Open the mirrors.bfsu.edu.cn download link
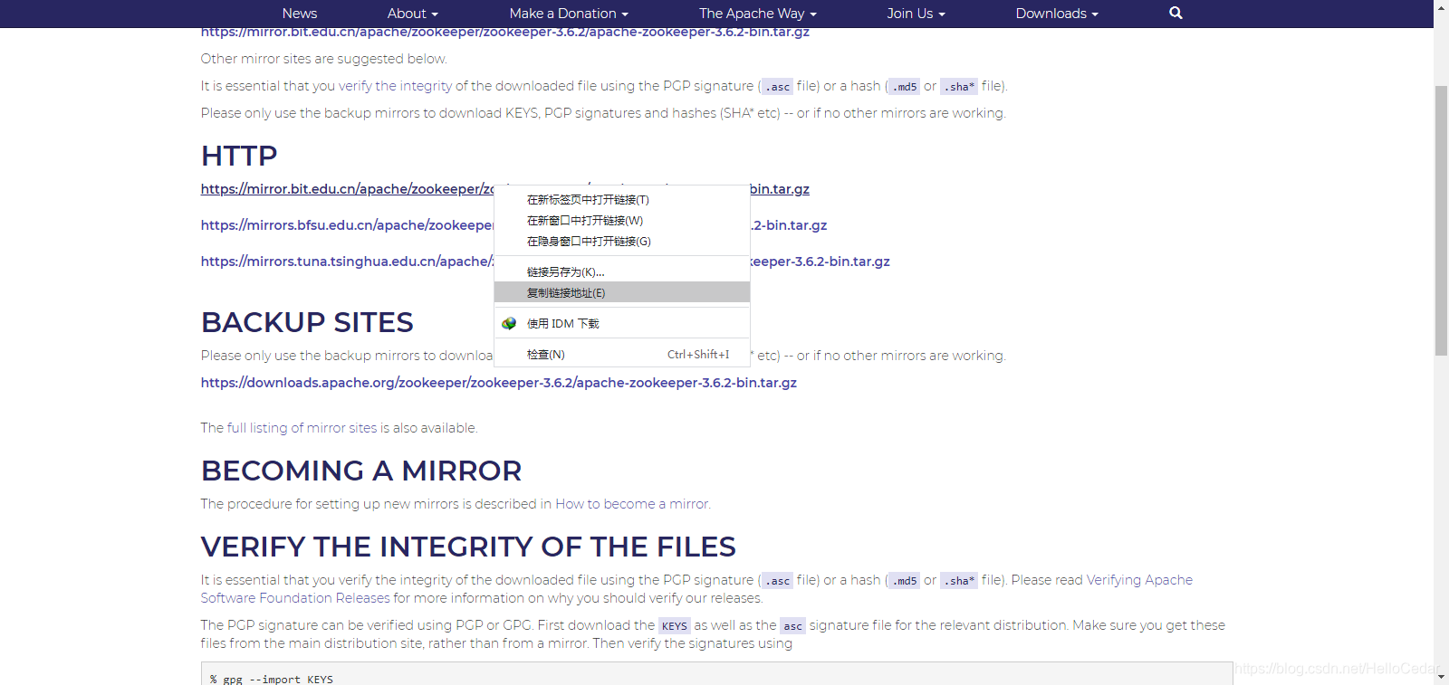The width and height of the screenshot is (1449, 685). pos(347,225)
